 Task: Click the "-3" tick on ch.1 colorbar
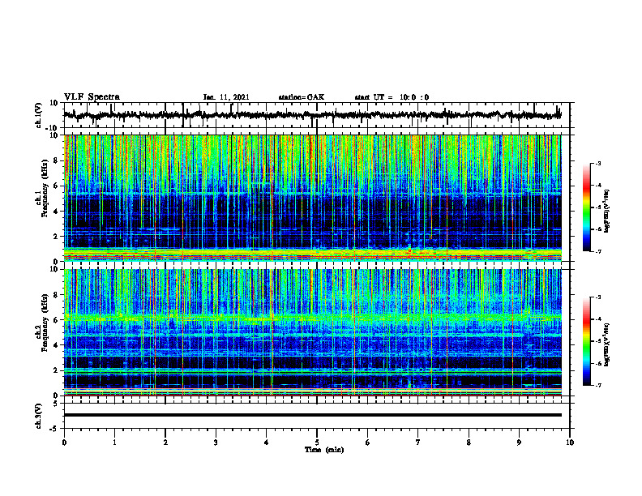click(x=598, y=164)
